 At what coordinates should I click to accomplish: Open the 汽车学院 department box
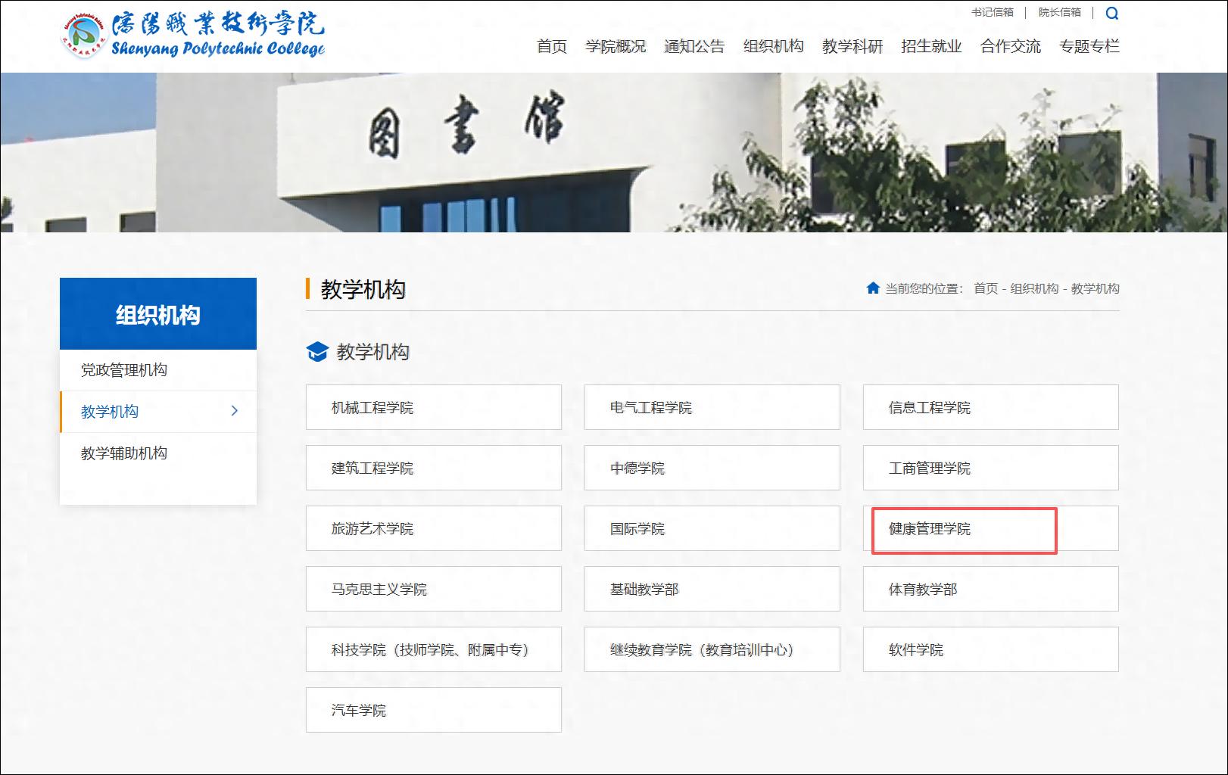pos(433,710)
